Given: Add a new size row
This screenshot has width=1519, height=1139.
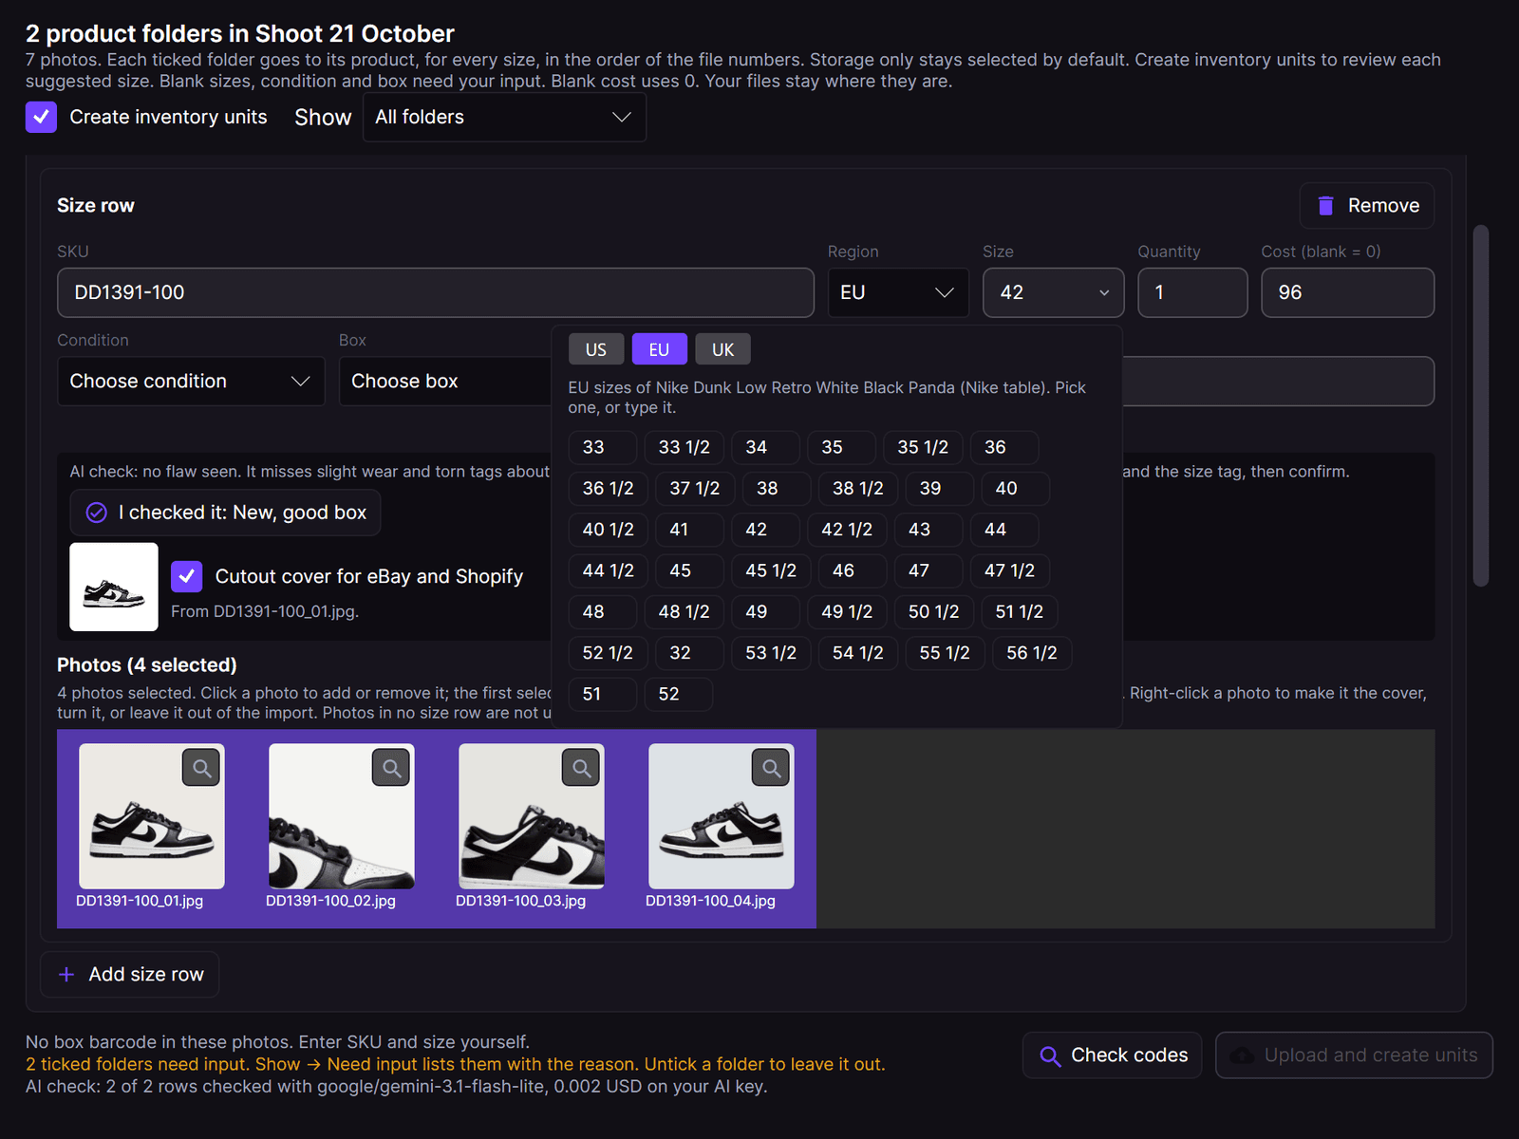Looking at the screenshot, I should point(130,975).
